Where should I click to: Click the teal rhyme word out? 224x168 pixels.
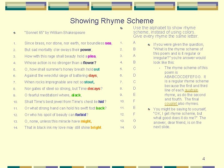(x=97, y=69)
